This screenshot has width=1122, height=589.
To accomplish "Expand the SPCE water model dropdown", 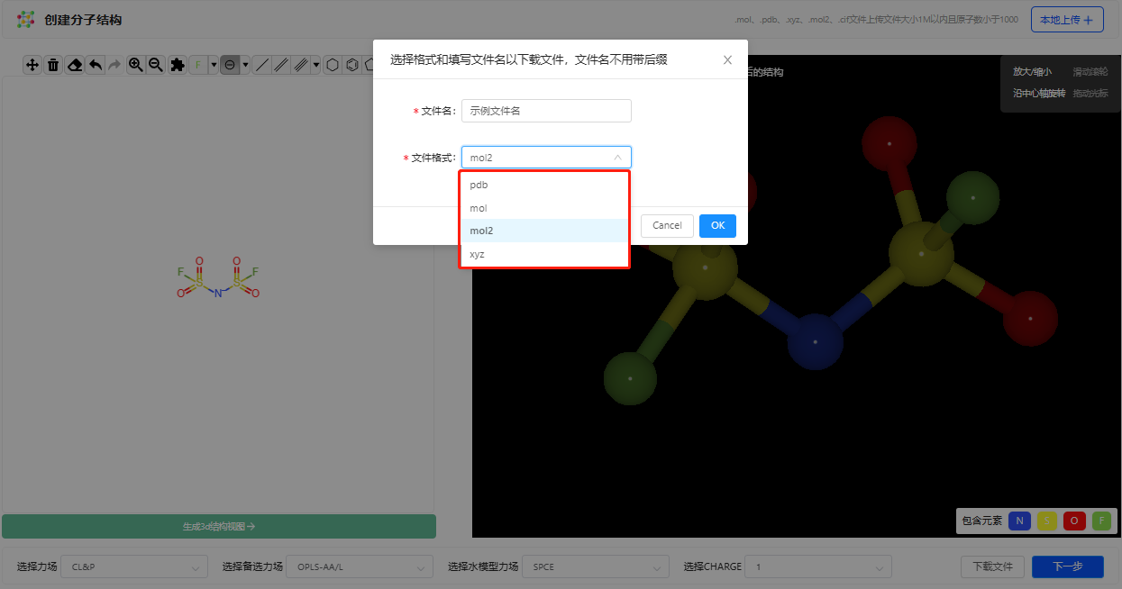I will coord(595,566).
